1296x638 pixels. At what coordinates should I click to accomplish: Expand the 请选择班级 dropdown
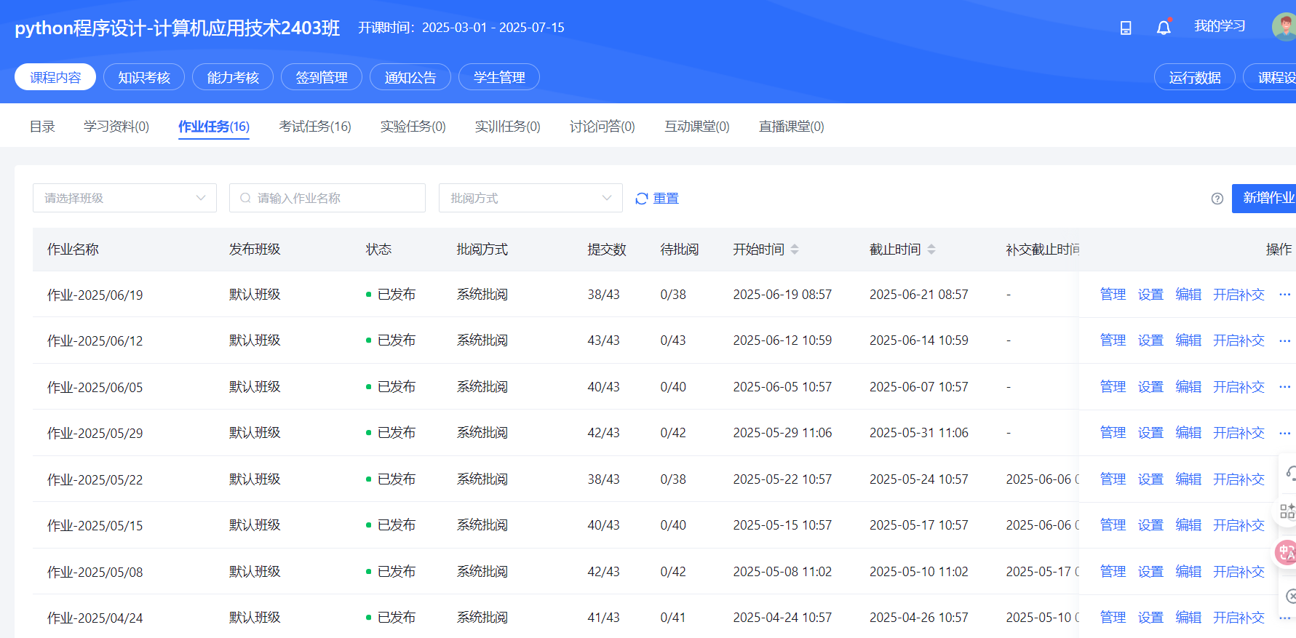pos(124,198)
